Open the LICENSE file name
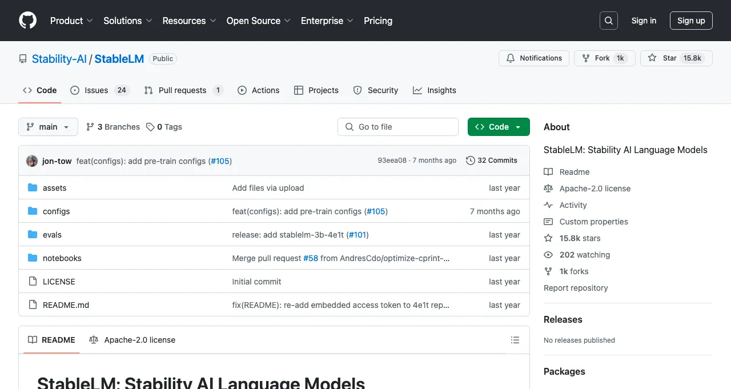The image size is (731, 389). (x=59, y=282)
